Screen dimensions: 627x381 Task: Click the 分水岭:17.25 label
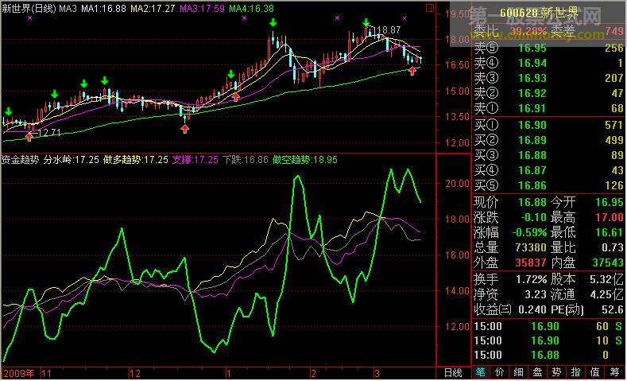click(x=72, y=160)
